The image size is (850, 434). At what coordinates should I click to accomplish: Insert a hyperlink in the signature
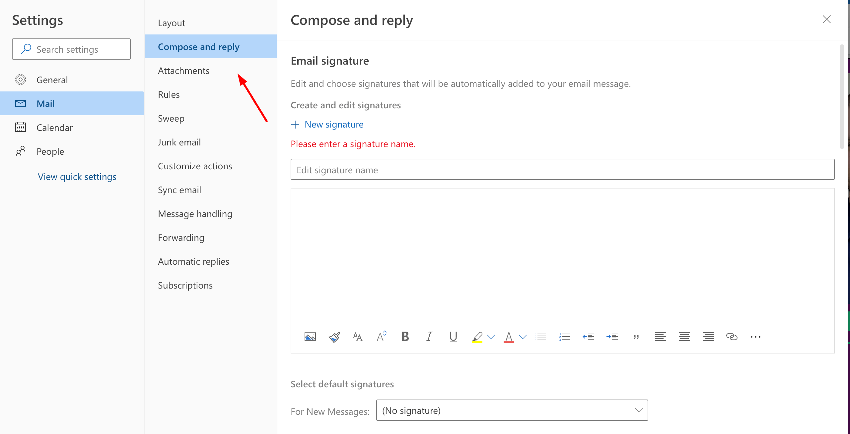(x=732, y=337)
